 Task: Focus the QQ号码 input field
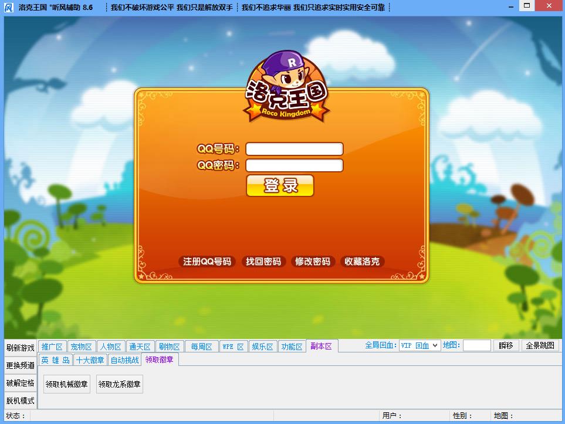295,149
